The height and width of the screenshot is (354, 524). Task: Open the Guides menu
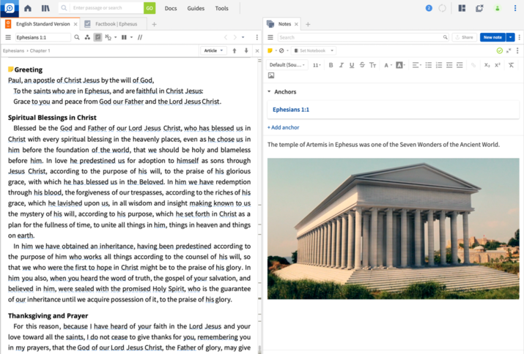[196, 8]
